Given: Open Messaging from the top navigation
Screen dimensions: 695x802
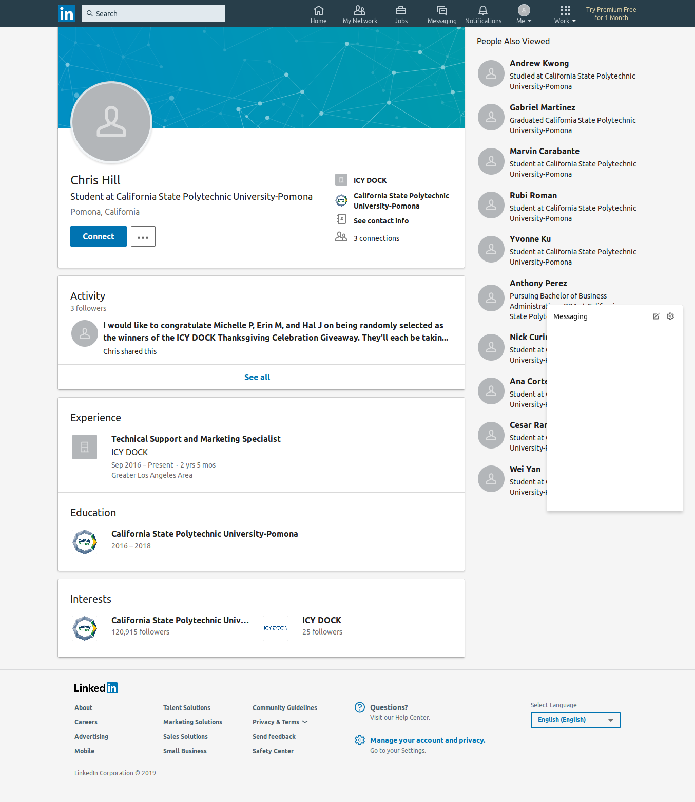Looking at the screenshot, I should pyautogui.click(x=442, y=14).
